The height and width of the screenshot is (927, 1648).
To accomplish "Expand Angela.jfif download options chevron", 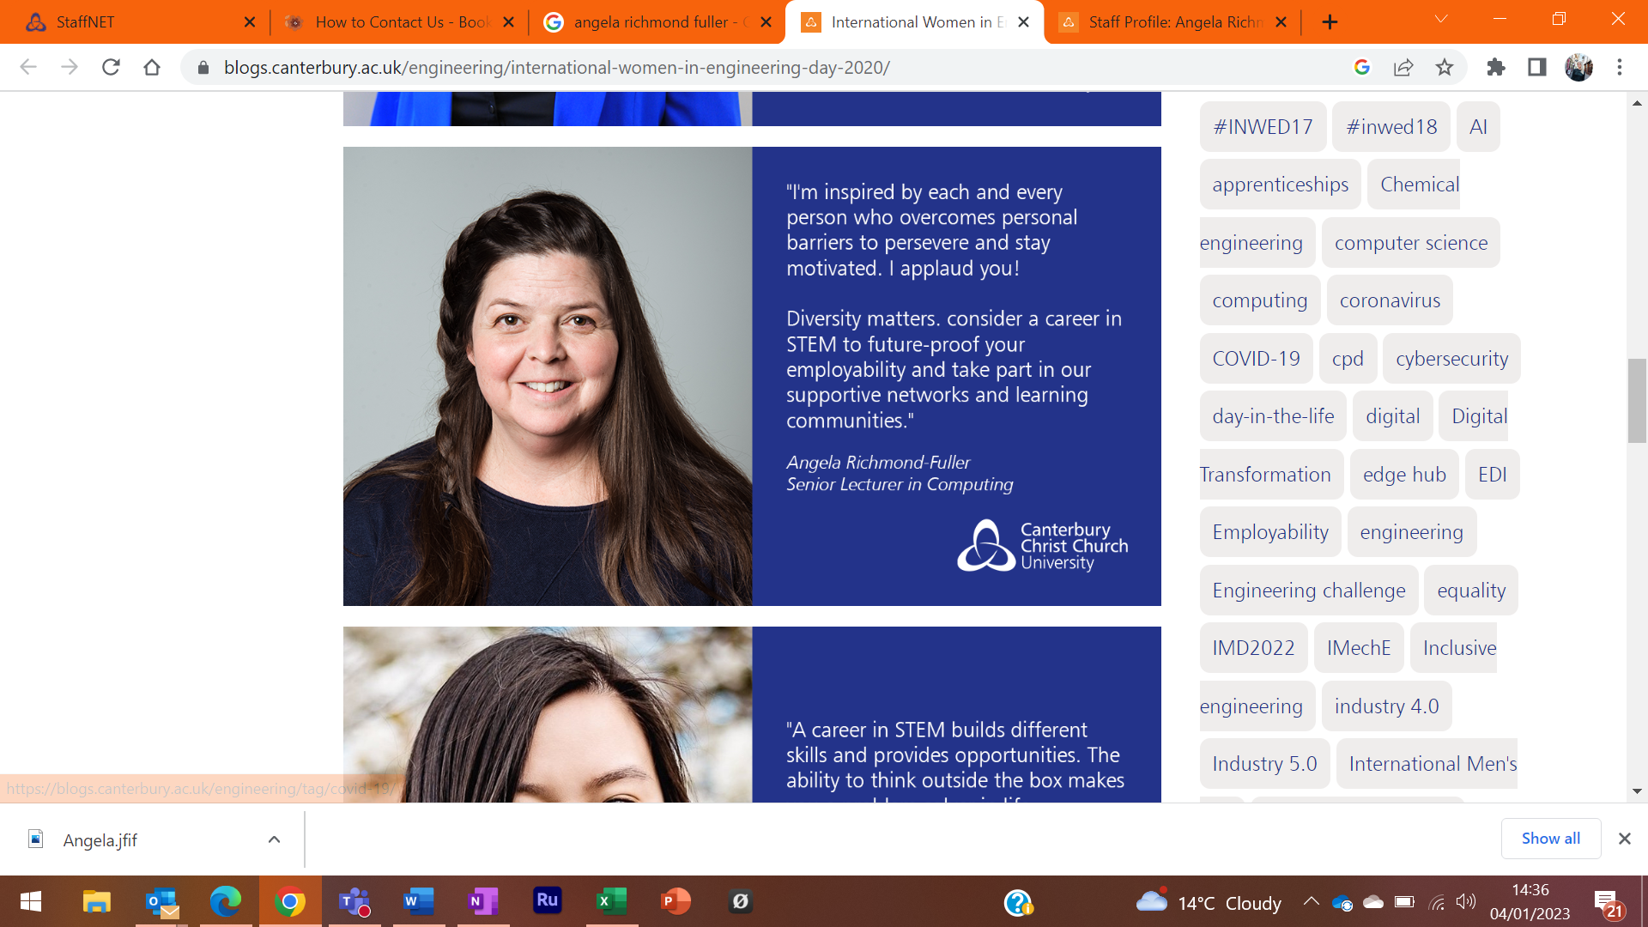I will [274, 839].
